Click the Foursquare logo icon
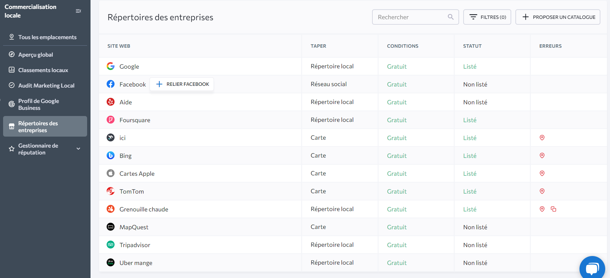The width and height of the screenshot is (610, 278). (110, 120)
